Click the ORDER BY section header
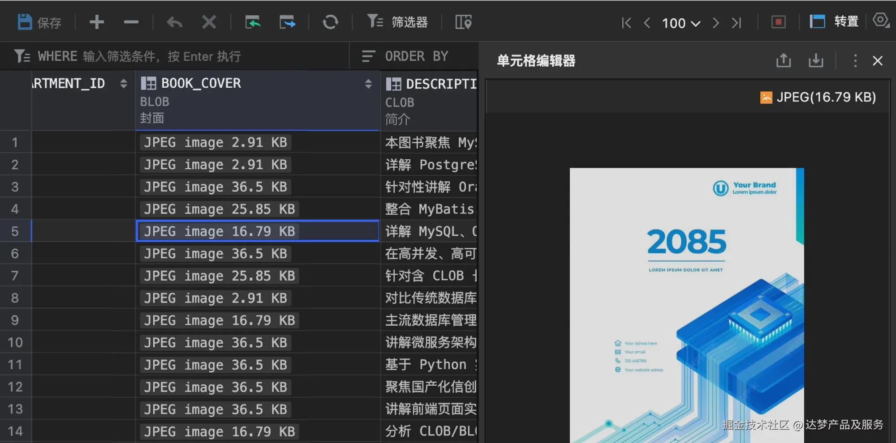The image size is (896, 443). click(416, 56)
